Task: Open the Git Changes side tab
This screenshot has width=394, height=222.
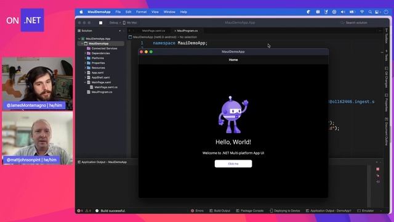Action: coord(387,77)
